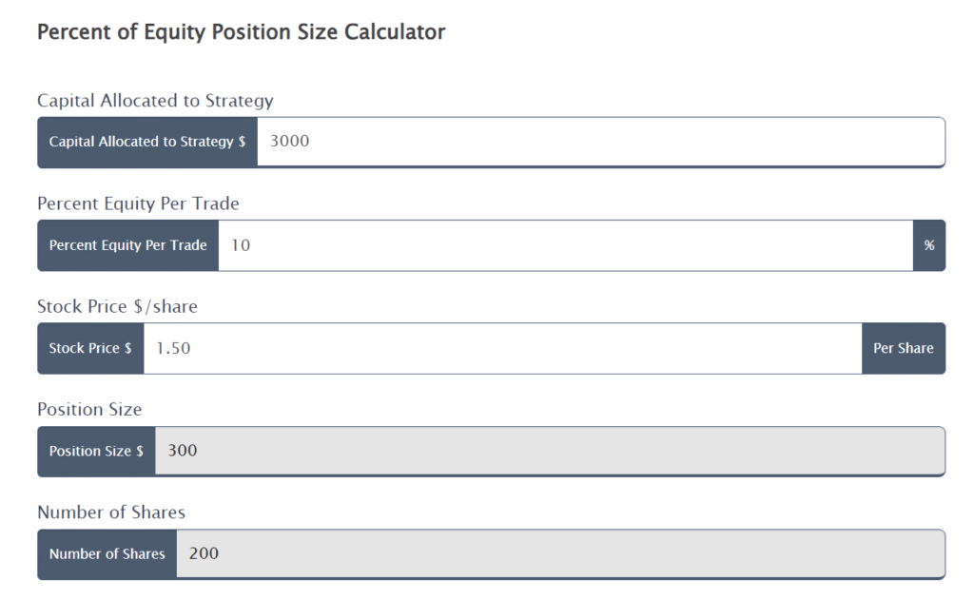Click the dark Stock Price $ prefix box
This screenshot has height=600, width=974.
pyautogui.click(x=90, y=348)
